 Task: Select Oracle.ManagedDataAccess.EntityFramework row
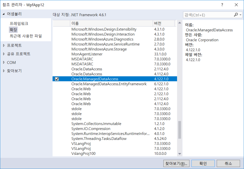point(115,84)
